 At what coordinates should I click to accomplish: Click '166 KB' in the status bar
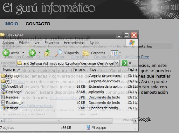click(66, 128)
